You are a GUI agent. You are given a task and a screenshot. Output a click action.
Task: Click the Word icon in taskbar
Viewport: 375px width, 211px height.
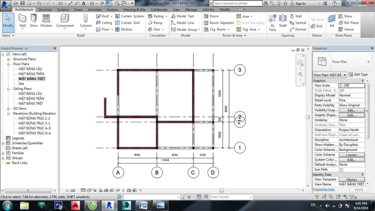coord(144,205)
